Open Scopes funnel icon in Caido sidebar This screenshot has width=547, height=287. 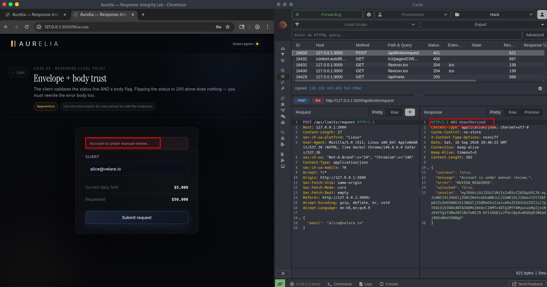tap(283, 54)
